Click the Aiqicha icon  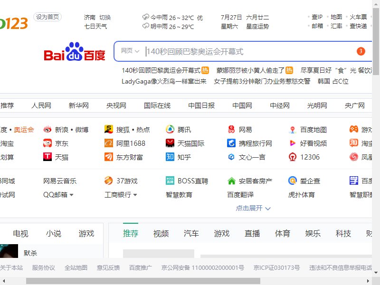(293, 181)
